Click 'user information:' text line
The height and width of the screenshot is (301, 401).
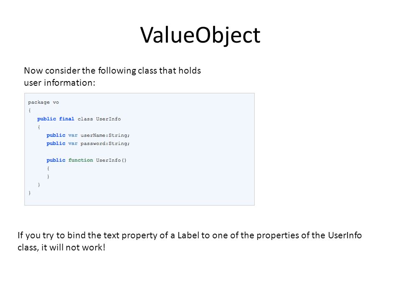pos(60,83)
